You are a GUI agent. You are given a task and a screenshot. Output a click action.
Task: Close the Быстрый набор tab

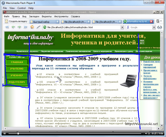(58, 22)
